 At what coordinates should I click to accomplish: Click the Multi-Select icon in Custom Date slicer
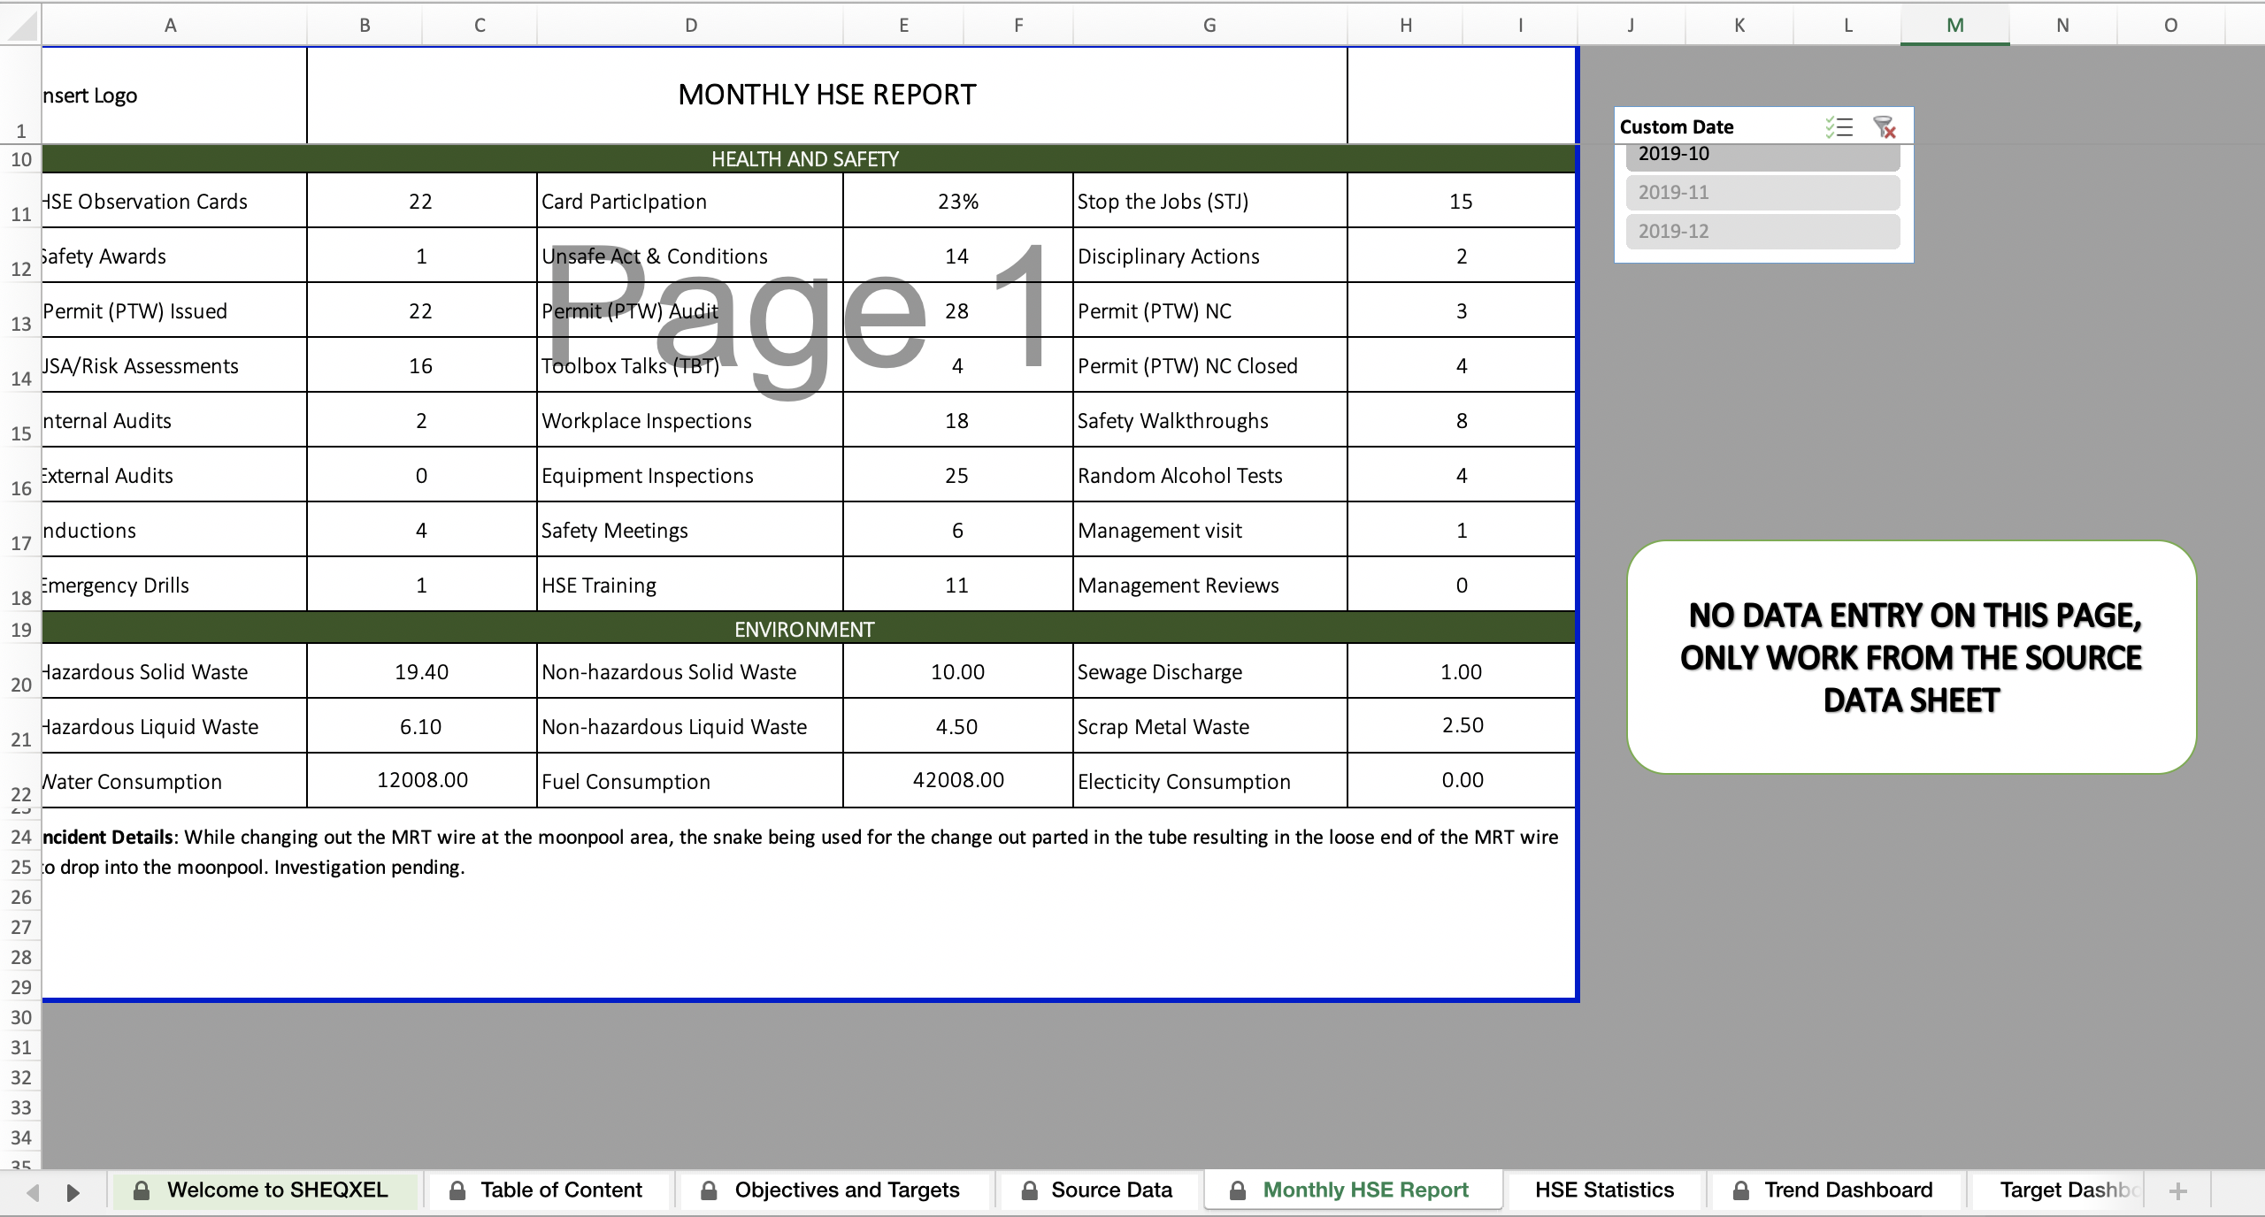click(x=1839, y=127)
